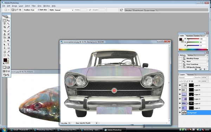Switch to Standard edit mode

coord(5,67)
